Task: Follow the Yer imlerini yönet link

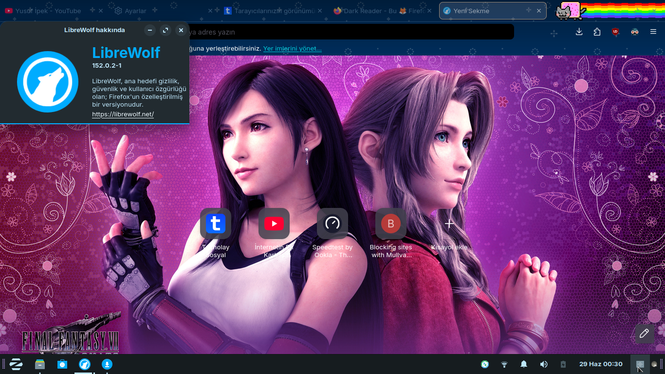Action: pos(293,49)
